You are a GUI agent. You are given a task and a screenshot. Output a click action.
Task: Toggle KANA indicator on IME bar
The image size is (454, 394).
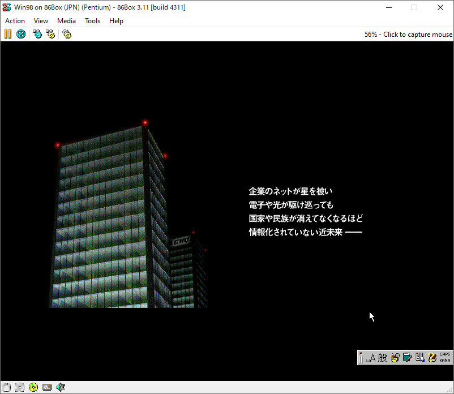point(445,361)
